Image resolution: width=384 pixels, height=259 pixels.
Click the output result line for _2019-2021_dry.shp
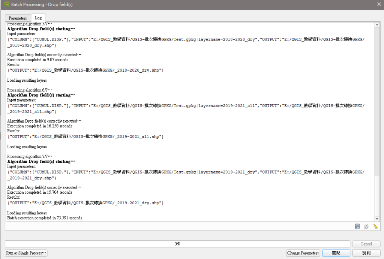tap(85, 203)
